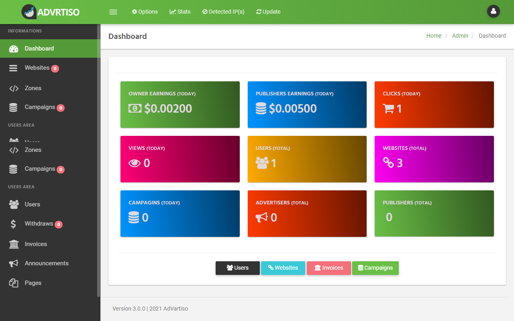Image resolution: width=514 pixels, height=321 pixels.
Task: Click the ADVRTISO rocket logo
Action: pos(29,12)
